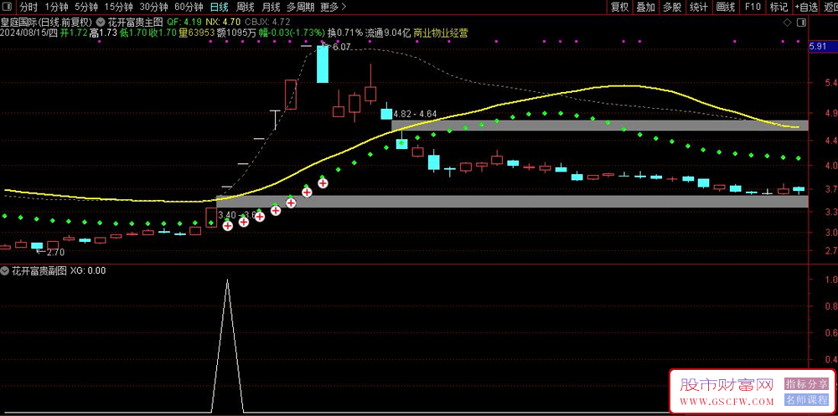838x416 pixels.
Task: Select the 周线 weekly chart tab
Action: point(245,7)
